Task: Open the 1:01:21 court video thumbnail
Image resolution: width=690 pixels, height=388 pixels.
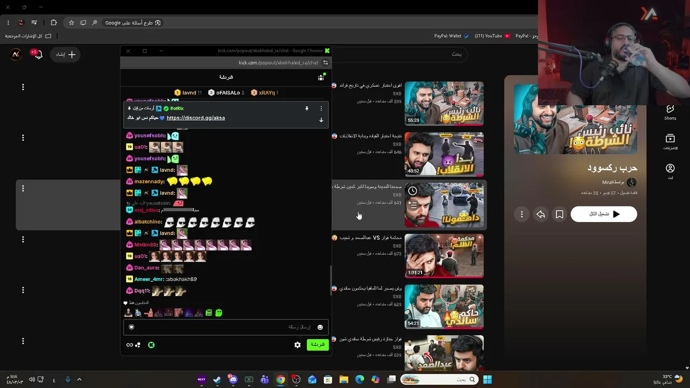Action: coord(444,256)
